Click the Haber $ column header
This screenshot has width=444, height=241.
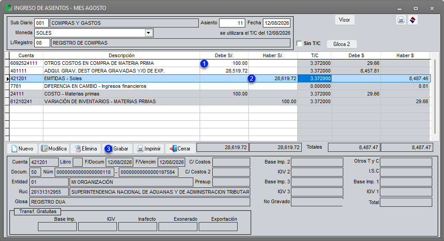coord(405,56)
